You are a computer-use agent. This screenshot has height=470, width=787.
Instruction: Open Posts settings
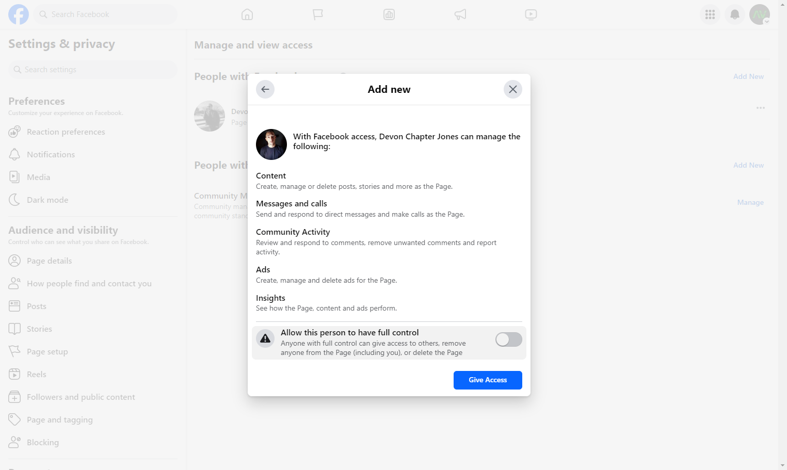click(93, 306)
